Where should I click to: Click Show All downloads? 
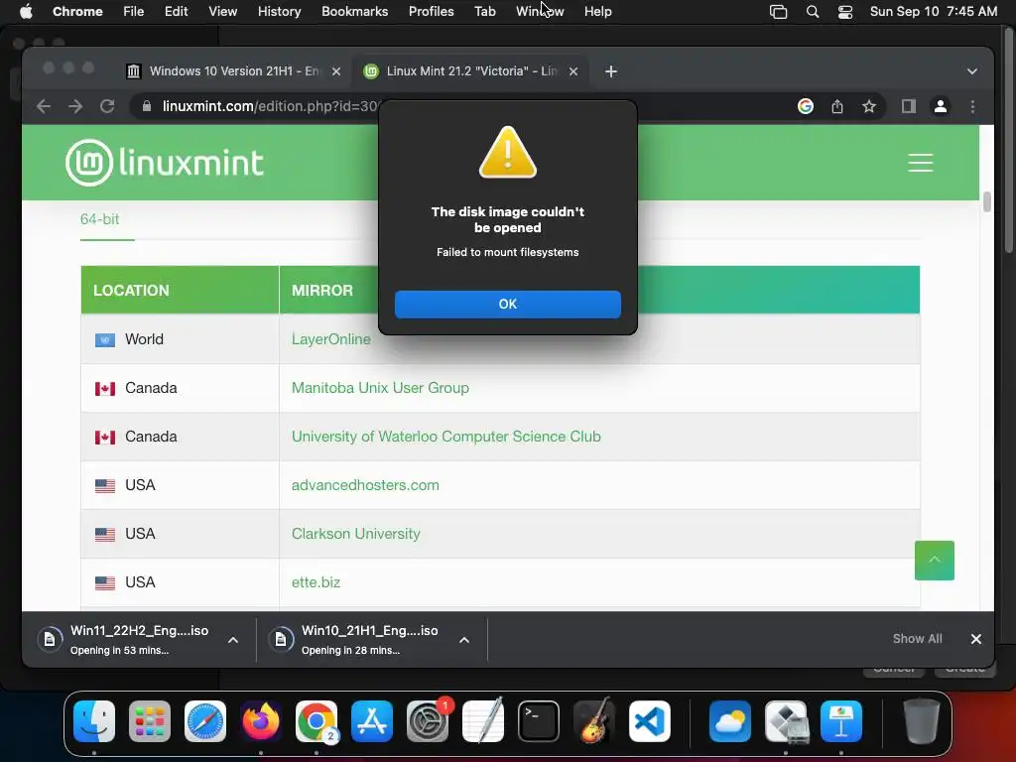pos(917,639)
